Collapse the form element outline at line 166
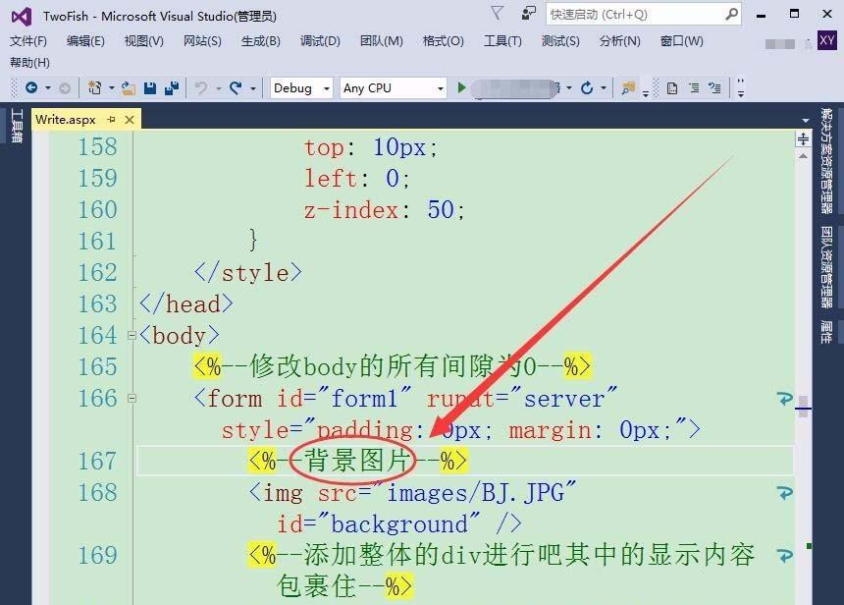 click(x=131, y=398)
